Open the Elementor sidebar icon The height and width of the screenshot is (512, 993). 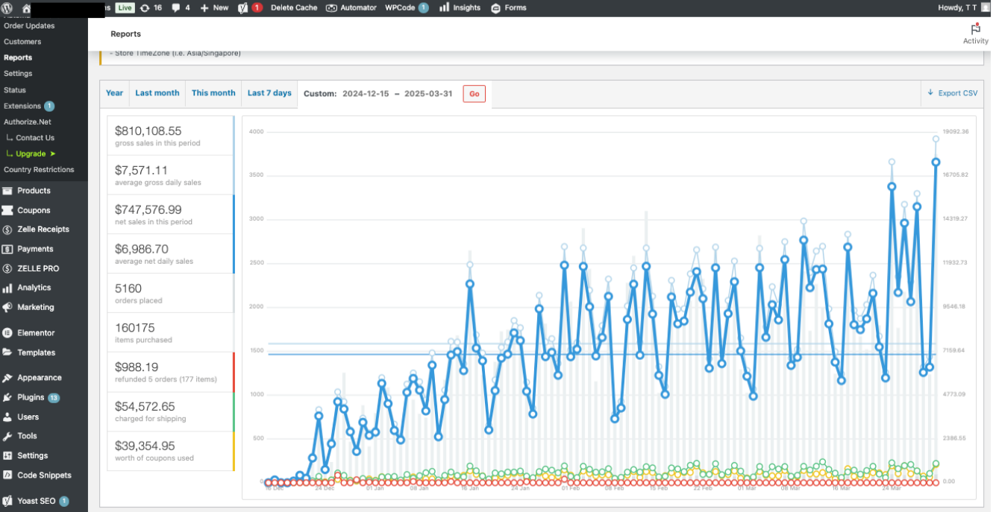[7, 333]
